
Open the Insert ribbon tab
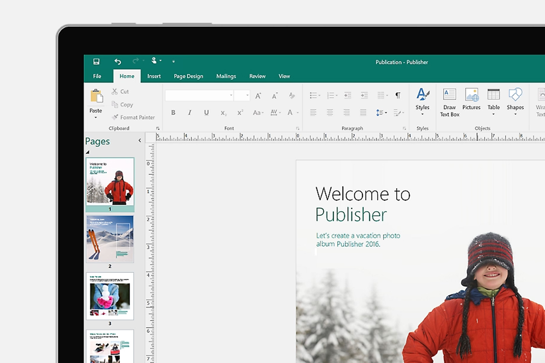tap(154, 76)
